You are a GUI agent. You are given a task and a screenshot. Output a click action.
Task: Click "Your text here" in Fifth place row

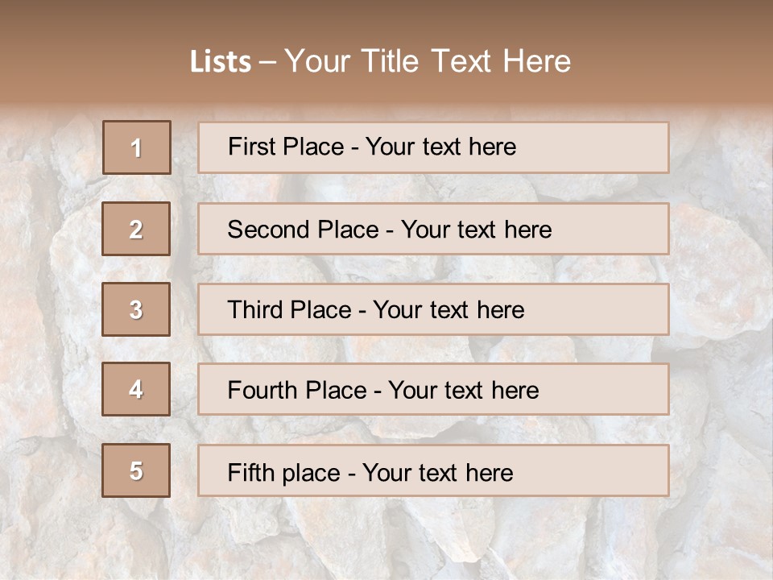point(437,472)
